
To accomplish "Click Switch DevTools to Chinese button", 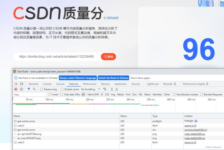I will coord(113,78).
